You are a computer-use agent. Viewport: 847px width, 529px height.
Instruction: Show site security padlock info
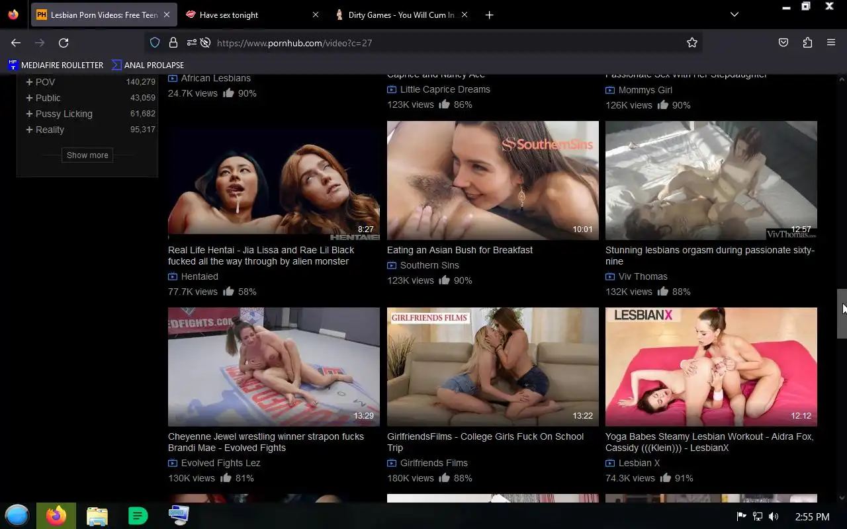point(173,42)
